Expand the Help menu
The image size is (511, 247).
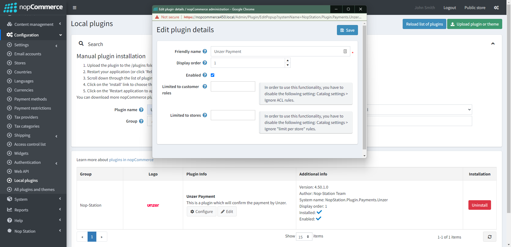tap(34, 220)
